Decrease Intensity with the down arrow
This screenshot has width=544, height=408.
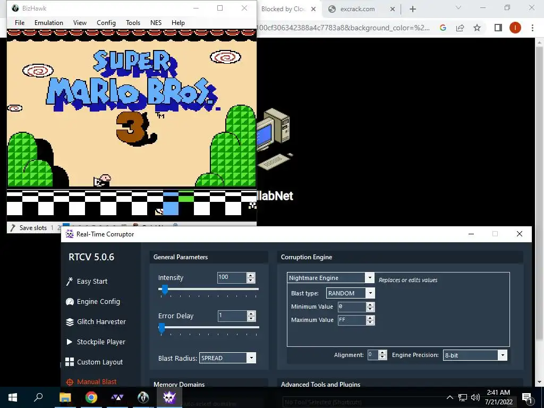251,280
